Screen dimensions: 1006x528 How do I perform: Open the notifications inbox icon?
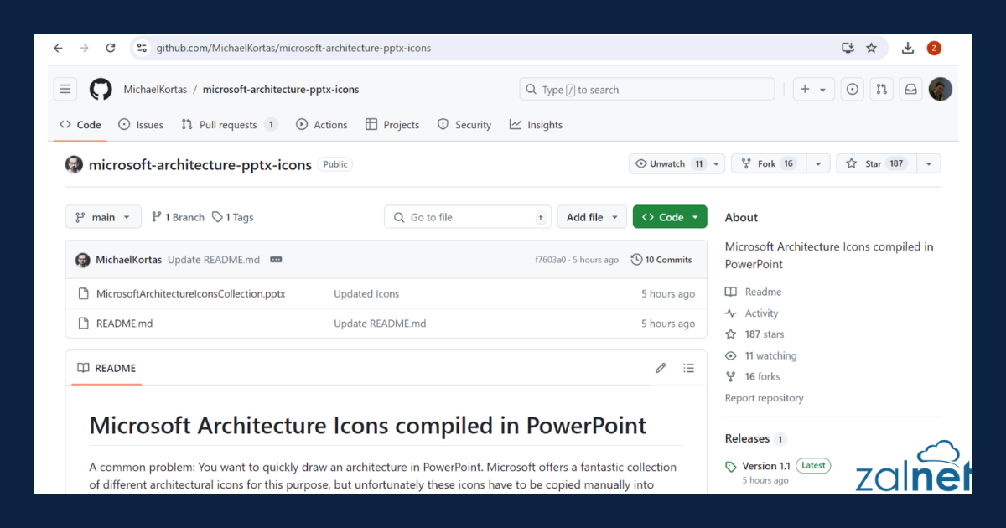910,90
